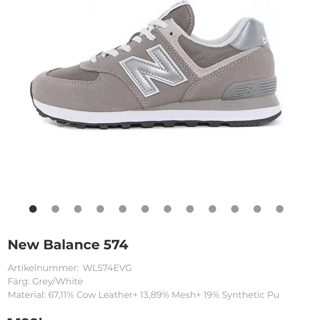
Task: Switch to fifth image indicator dot
Action: (123, 209)
